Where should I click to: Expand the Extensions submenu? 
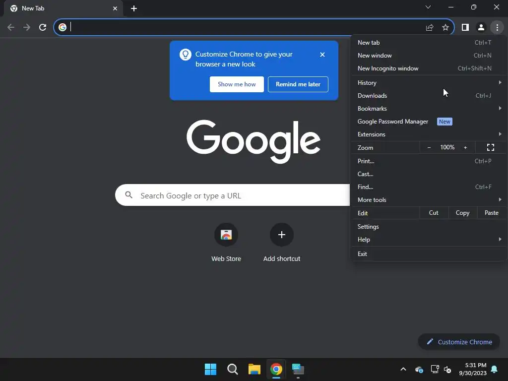click(x=429, y=134)
